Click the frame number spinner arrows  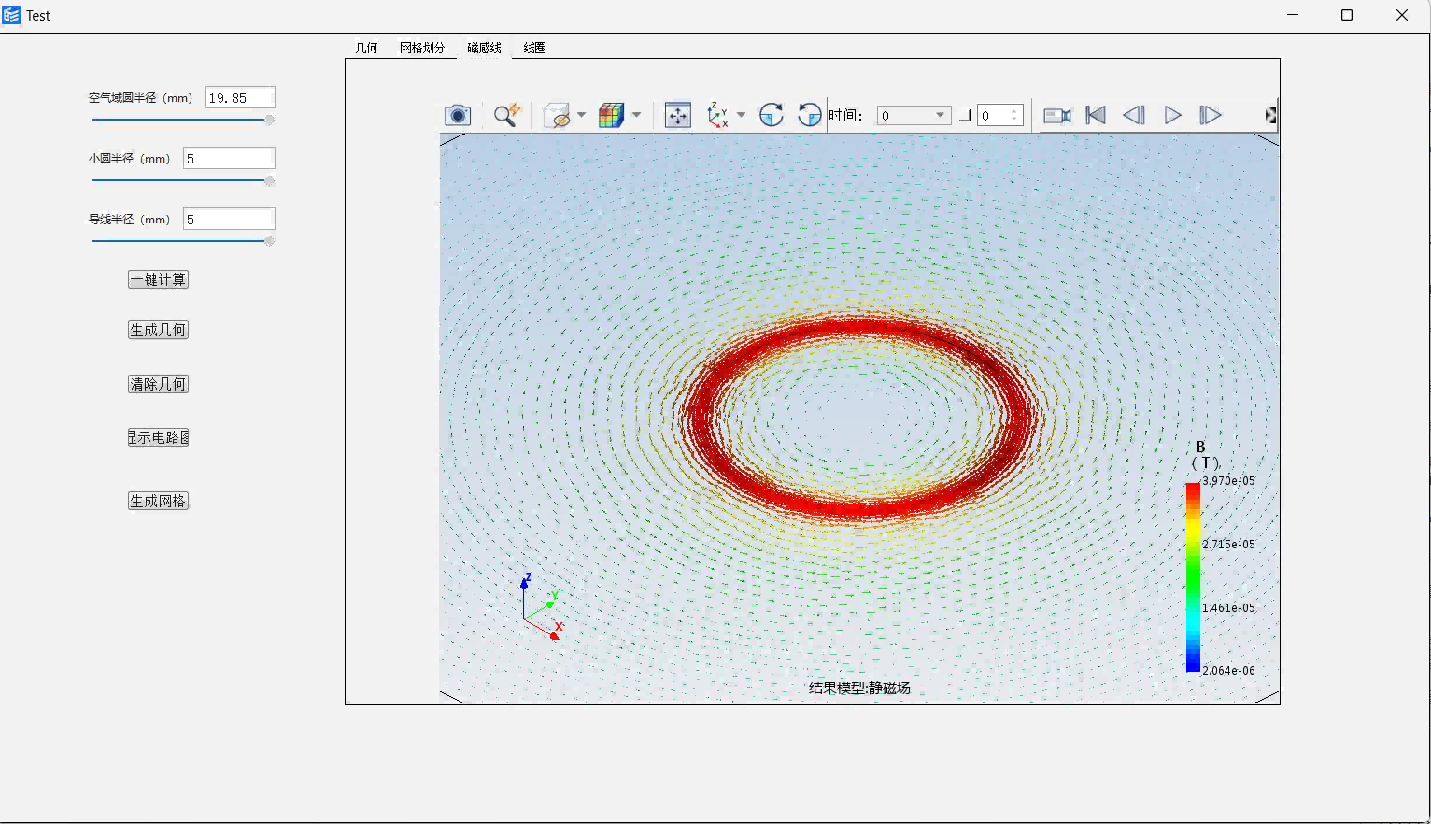(x=1015, y=115)
